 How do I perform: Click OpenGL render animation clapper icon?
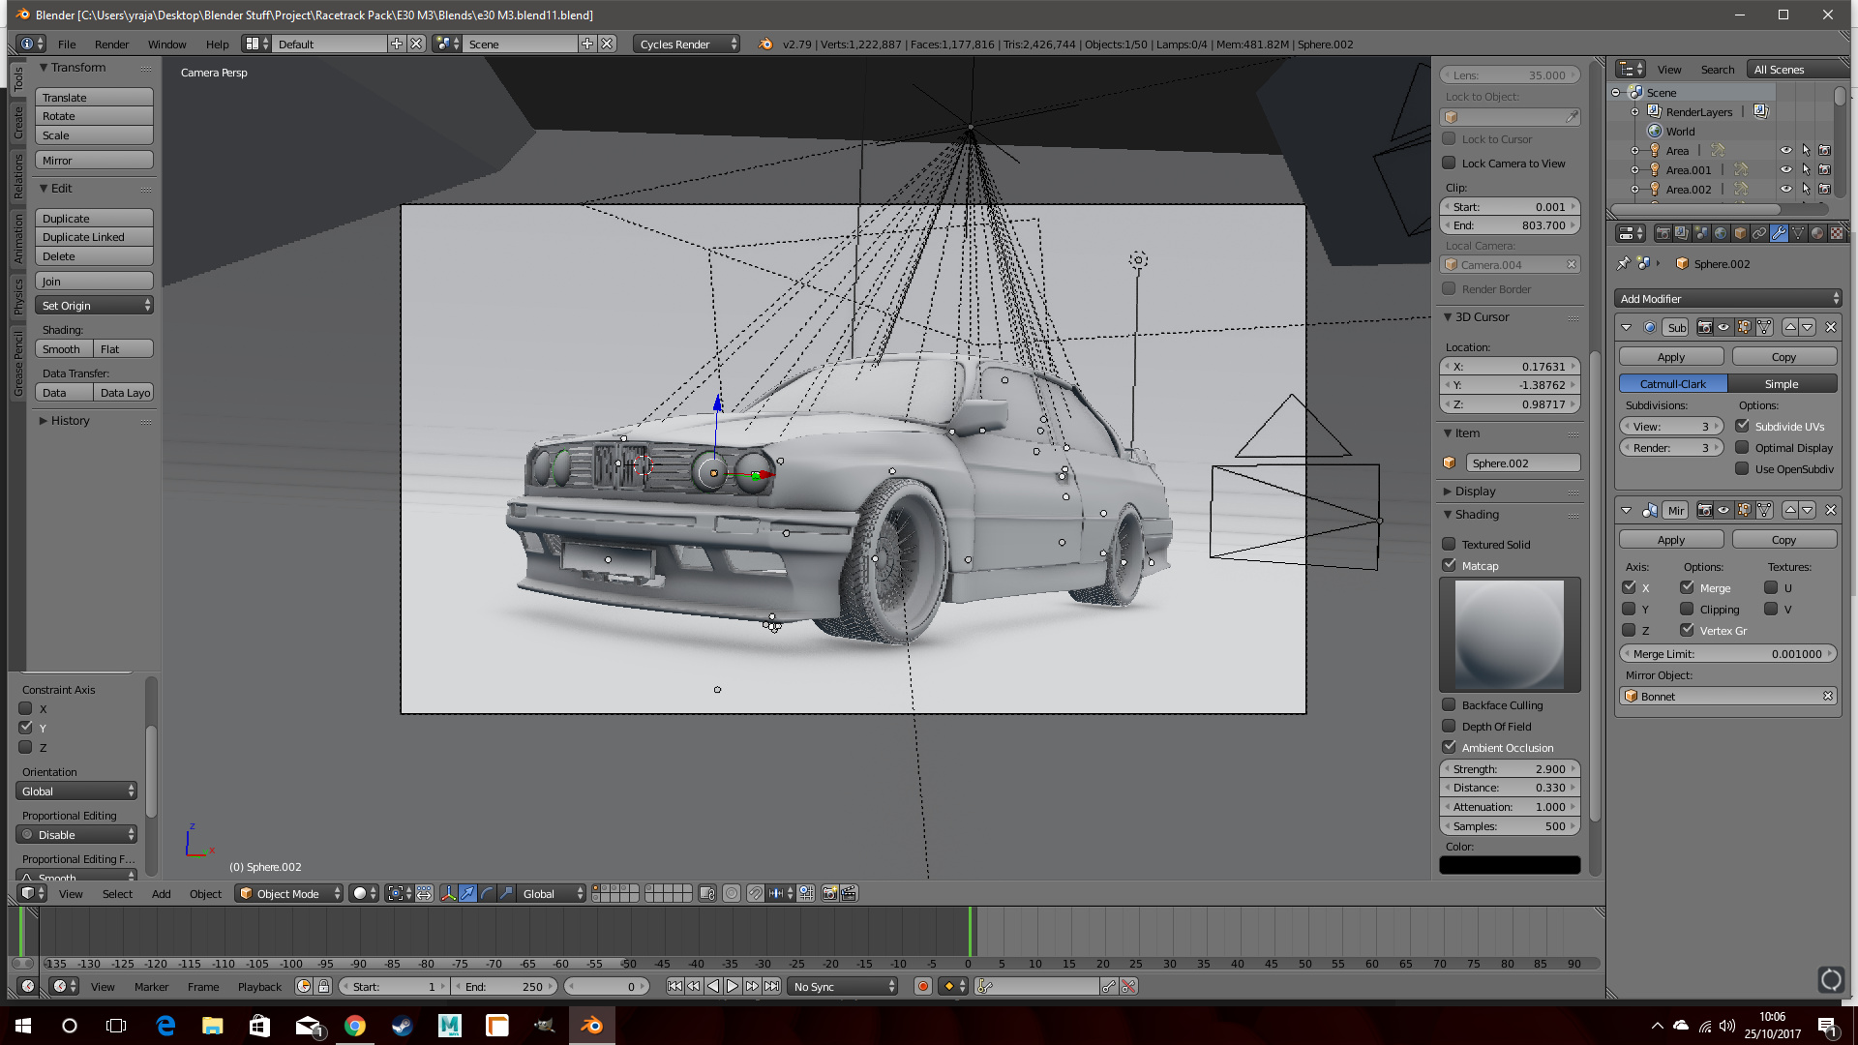pos(849,893)
